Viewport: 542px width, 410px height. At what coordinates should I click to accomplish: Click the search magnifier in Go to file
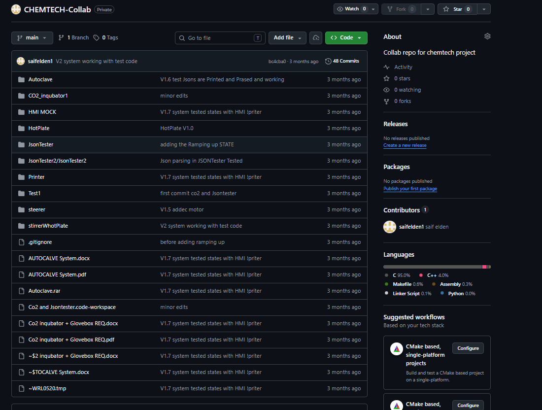(182, 38)
